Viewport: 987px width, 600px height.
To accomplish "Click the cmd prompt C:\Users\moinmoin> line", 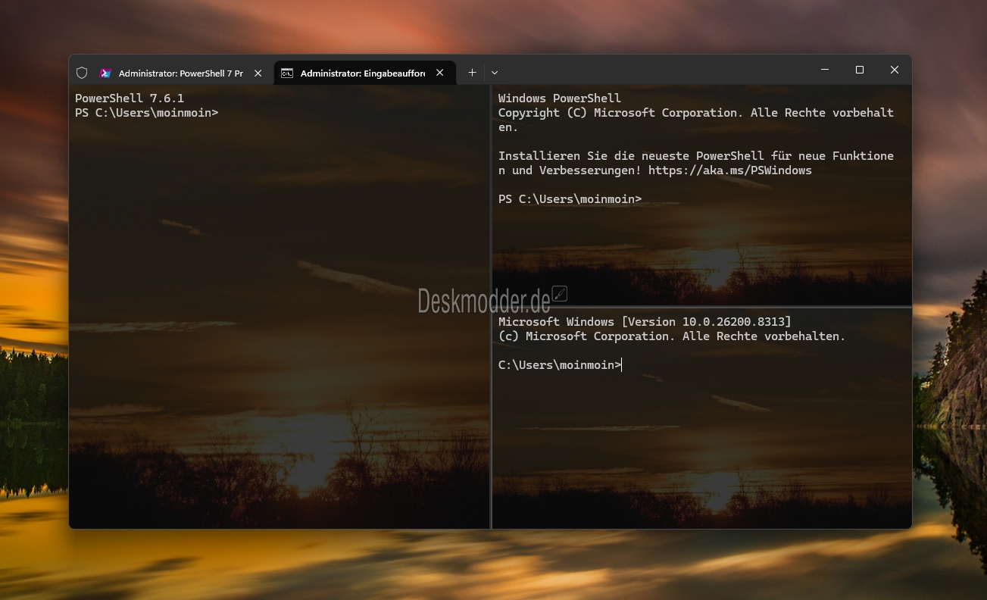I will pyautogui.click(x=559, y=365).
